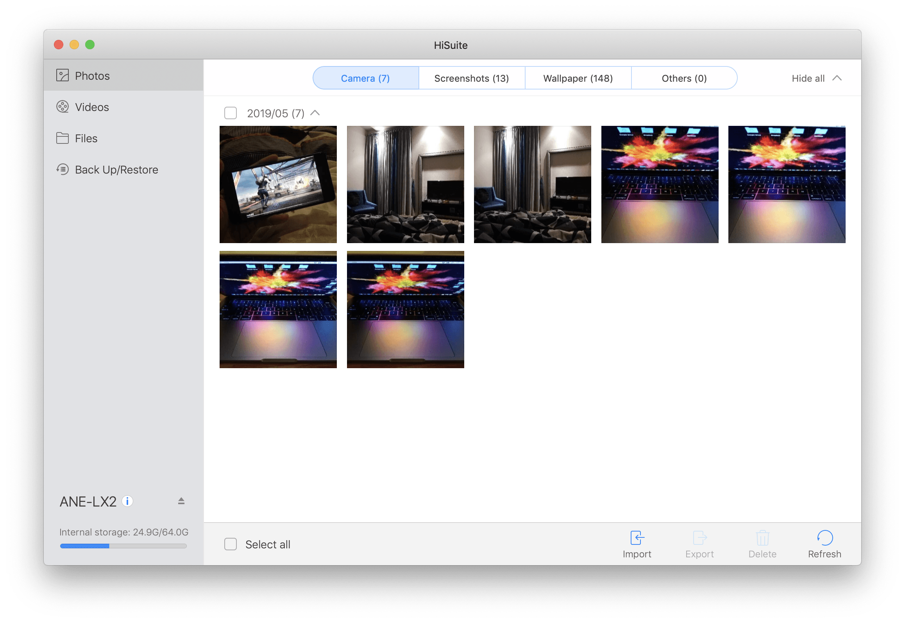This screenshot has height=623, width=905.
Task: Click the Delete trash icon
Action: tap(762, 537)
